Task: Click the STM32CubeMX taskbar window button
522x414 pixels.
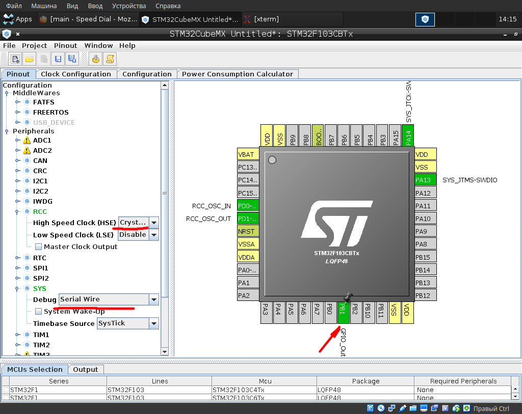Action: (x=190, y=19)
